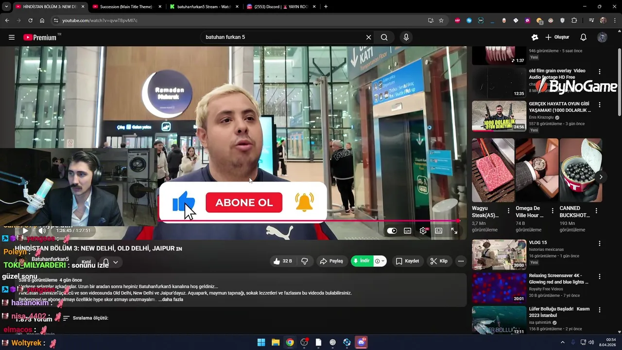Open the VLOG 15 video thumbnail
The width and height of the screenshot is (622, 350).
point(499,255)
